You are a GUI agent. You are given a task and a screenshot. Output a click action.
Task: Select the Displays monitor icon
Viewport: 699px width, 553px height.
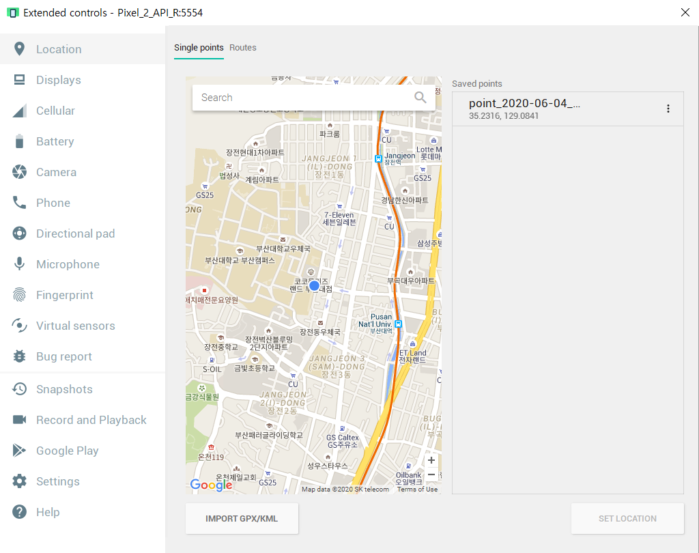coord(19,80)
